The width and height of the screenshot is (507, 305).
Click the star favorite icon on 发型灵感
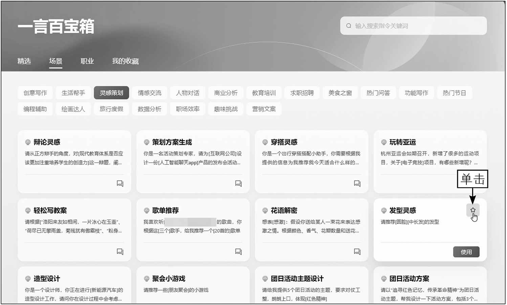pyautogui.click(x=473, y=210)
